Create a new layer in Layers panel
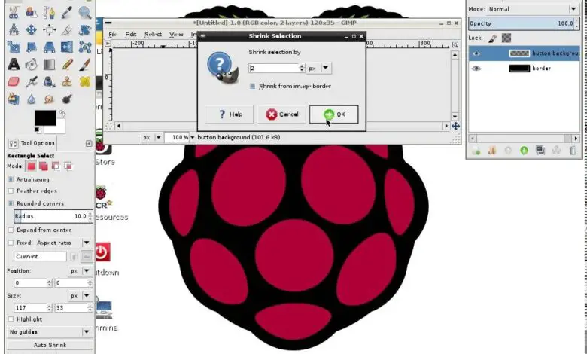This screenshot has height=354, width=587. point(476,151)
